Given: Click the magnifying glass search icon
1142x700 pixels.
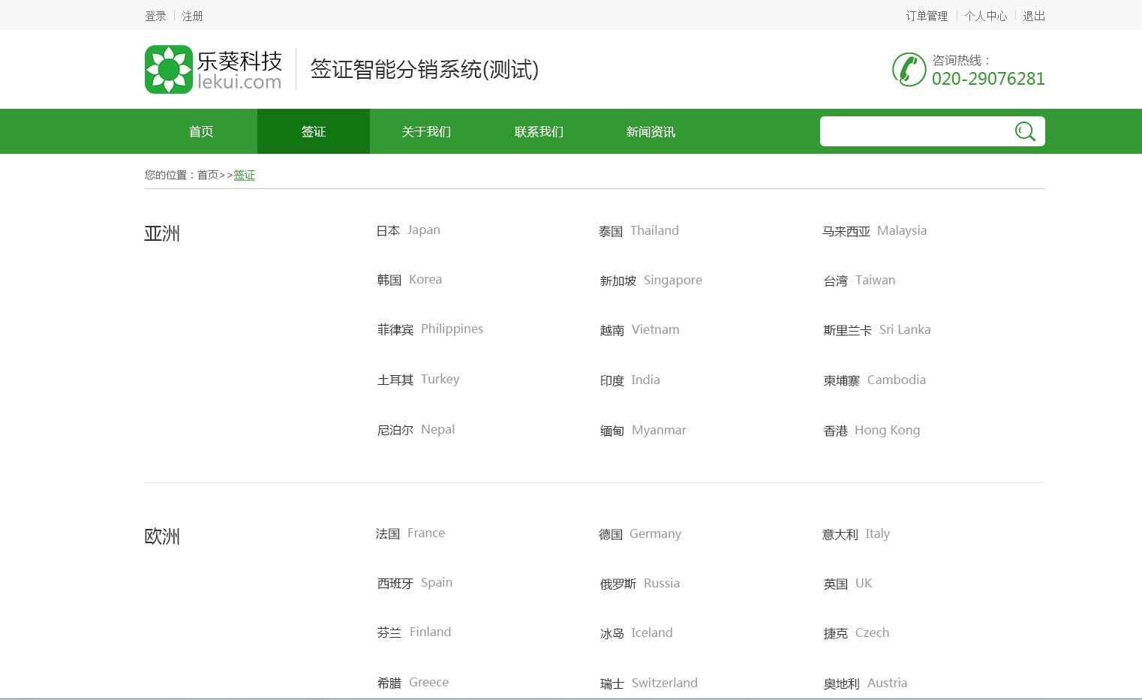Looking at the screenshot, I should click(1025, 131).
